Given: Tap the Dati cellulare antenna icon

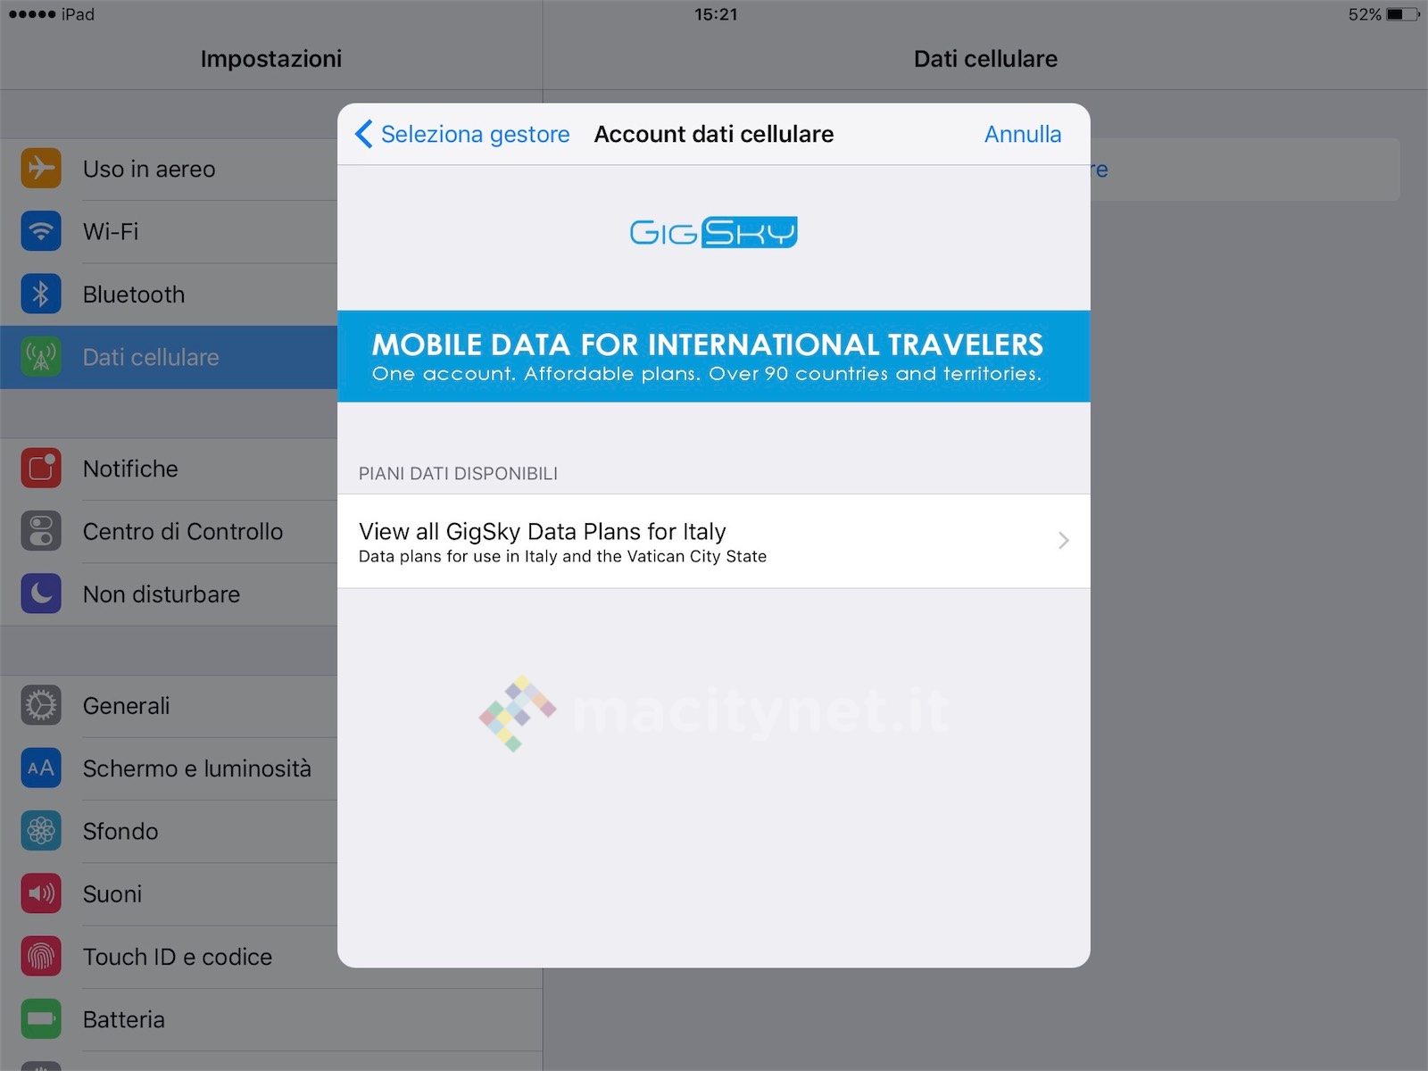Looking at the screenshot, I should [41, 357].
